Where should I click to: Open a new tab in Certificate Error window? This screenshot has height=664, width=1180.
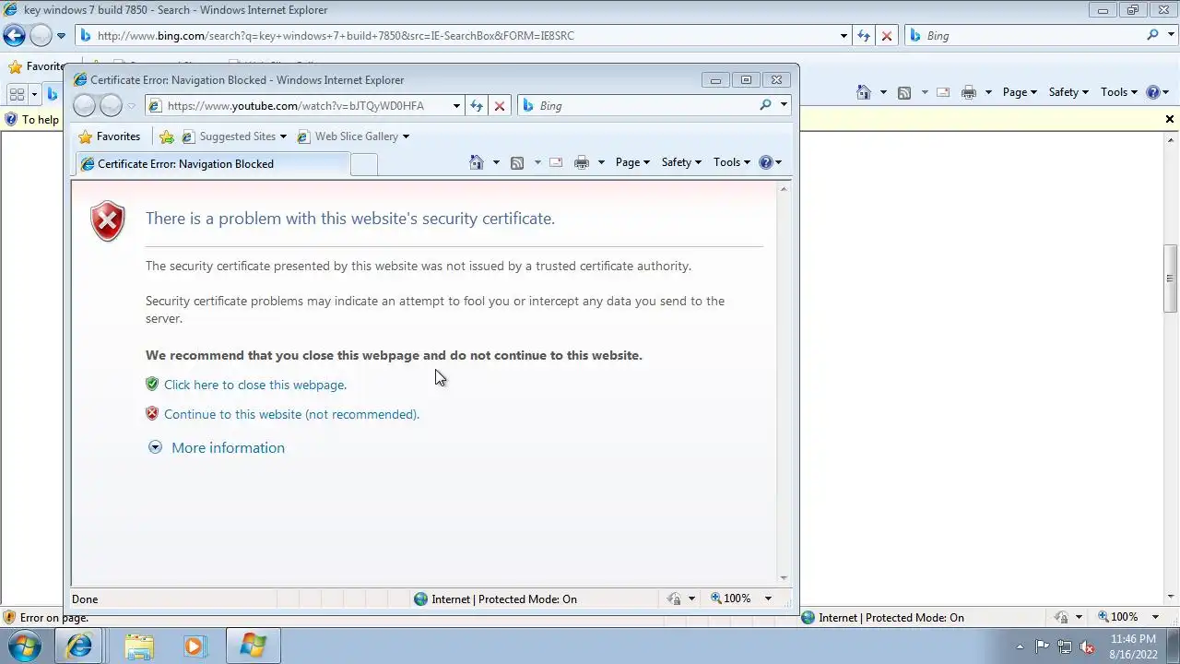[x=364, y=164]
